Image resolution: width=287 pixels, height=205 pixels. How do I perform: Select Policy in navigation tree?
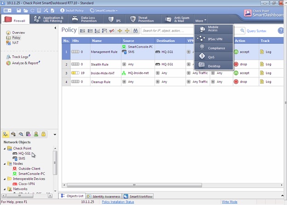coord(13,38)
